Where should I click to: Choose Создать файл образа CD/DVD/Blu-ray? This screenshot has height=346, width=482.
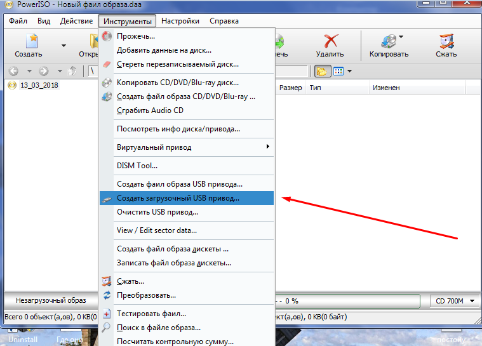187,96
